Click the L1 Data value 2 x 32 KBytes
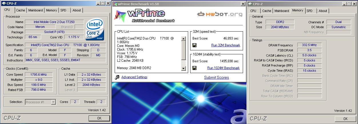Viewport: 358px width, 124px height. tap(91, 75)
